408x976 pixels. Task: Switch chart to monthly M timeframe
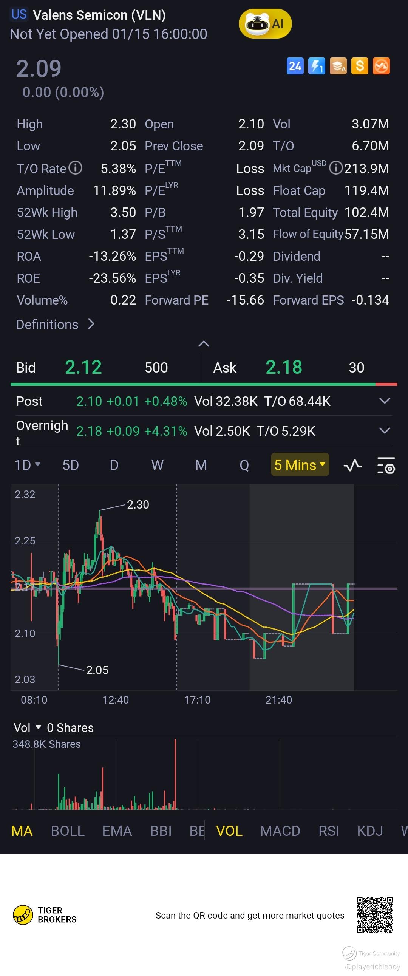[x=201, y=465]
